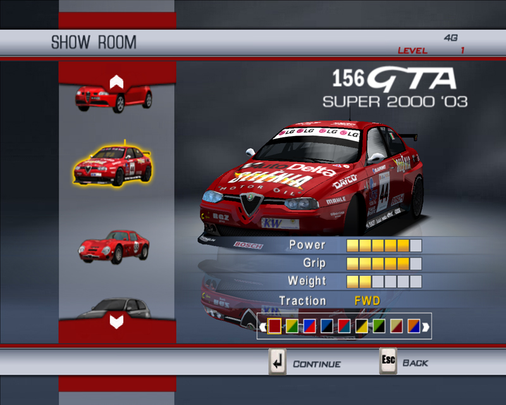Select the orange and blue livery swatch
This screenshot has height=405, width=506.
click(x=414, y=326)
